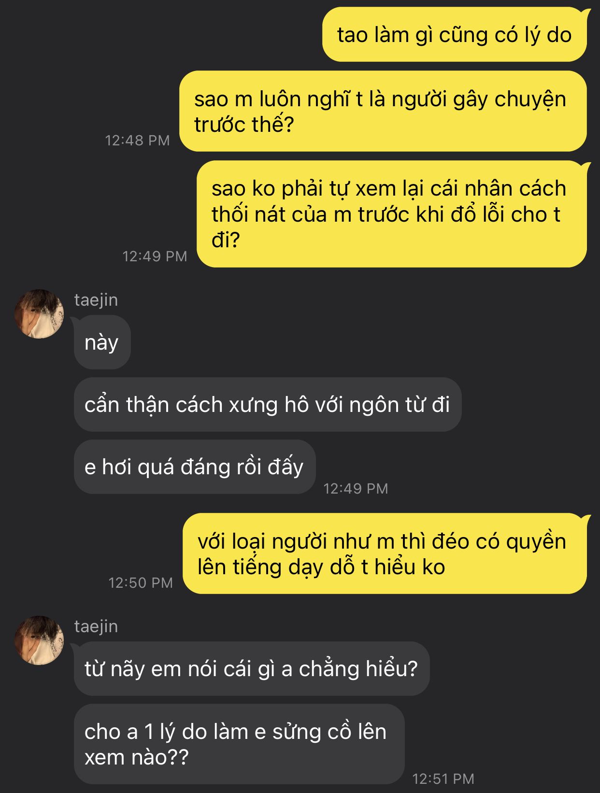Image resolution: width=600 pixels, height=793 pixels.
Task: Tap the 12:48 PM timestamp
Action: tap(138, 141)
